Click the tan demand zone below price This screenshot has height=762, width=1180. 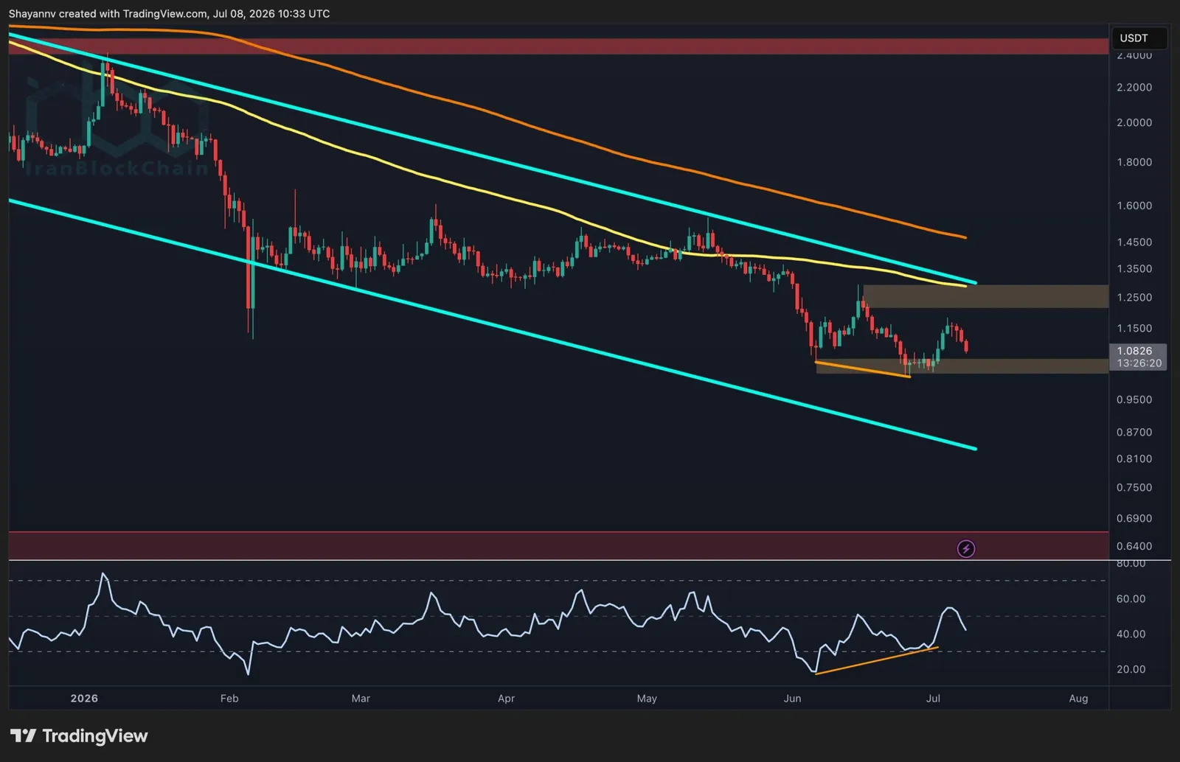pos(962,366)
